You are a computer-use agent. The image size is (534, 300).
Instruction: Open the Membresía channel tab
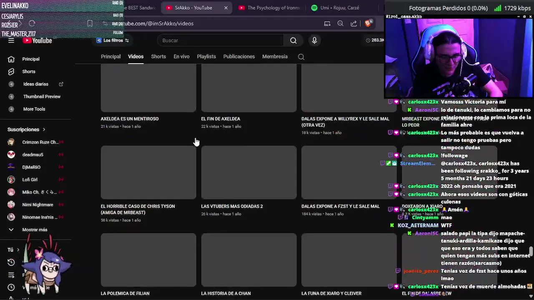click(275, 57)
